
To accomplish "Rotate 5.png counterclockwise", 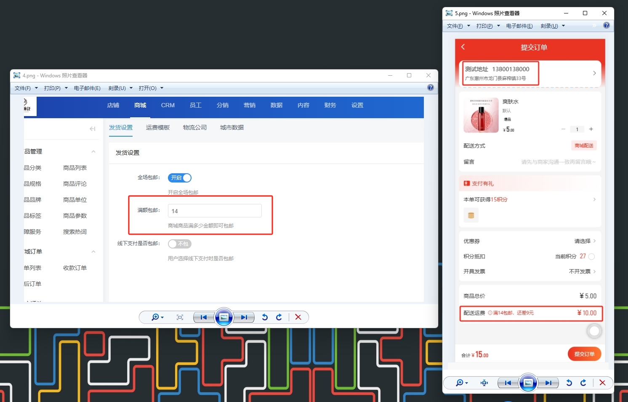I will point(569,383).
